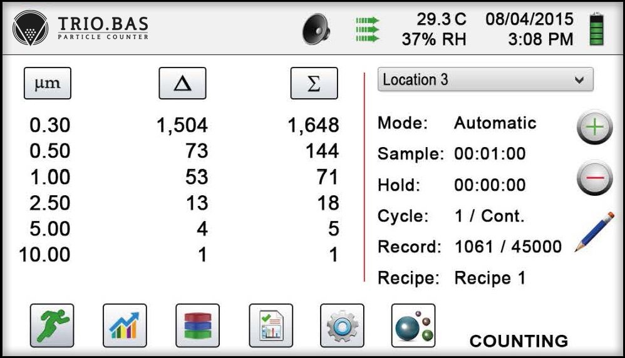Open the report checklist document icon
Image resolution: width=625 pixels, height=358 pixels.
(271, 325)
